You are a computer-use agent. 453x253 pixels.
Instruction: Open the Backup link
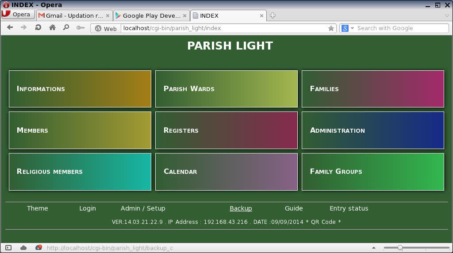pyautogui.click(x=241, y=208)
